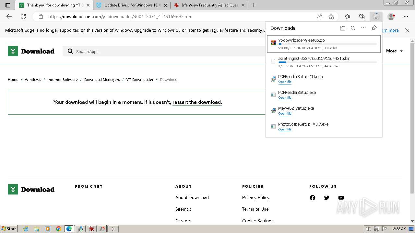Dismiss the Edge unsupported notification bar
Viewport: 415px width, 233px height.
point(407,30)
